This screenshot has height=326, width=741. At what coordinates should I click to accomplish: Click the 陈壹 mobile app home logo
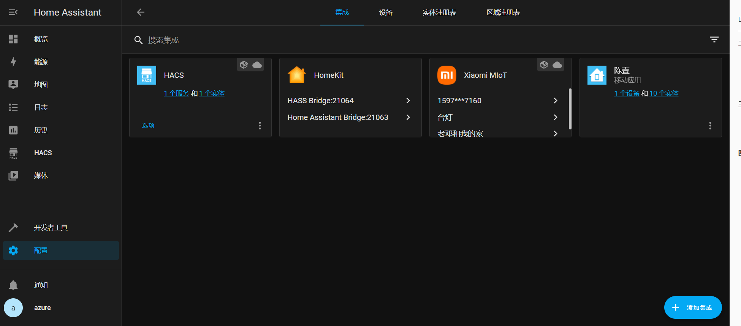tap(597, 75)
